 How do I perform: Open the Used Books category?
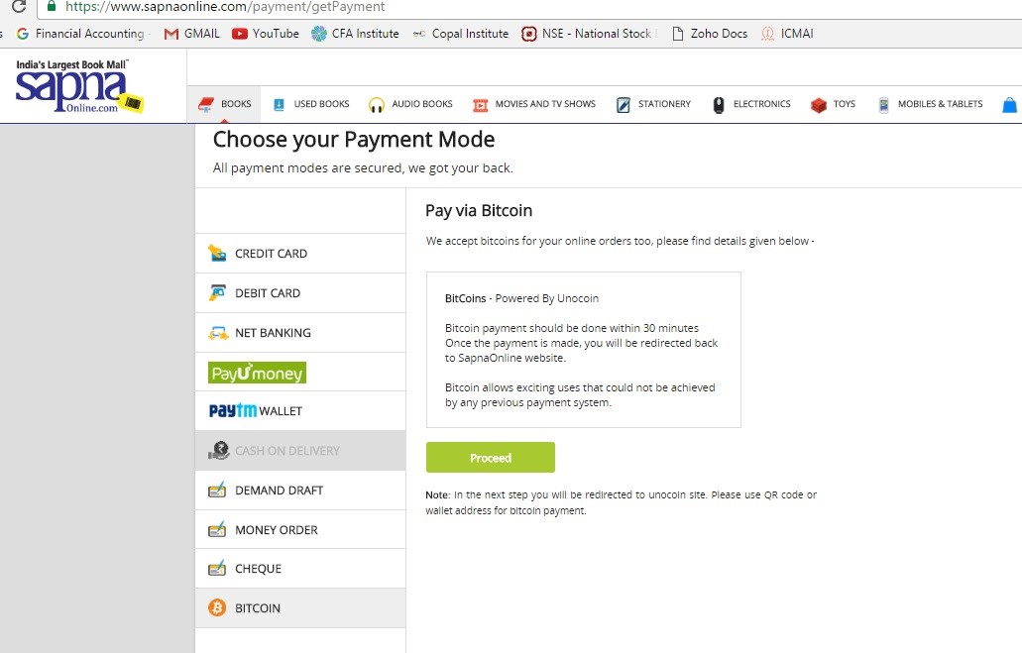(x=311, y=104)
